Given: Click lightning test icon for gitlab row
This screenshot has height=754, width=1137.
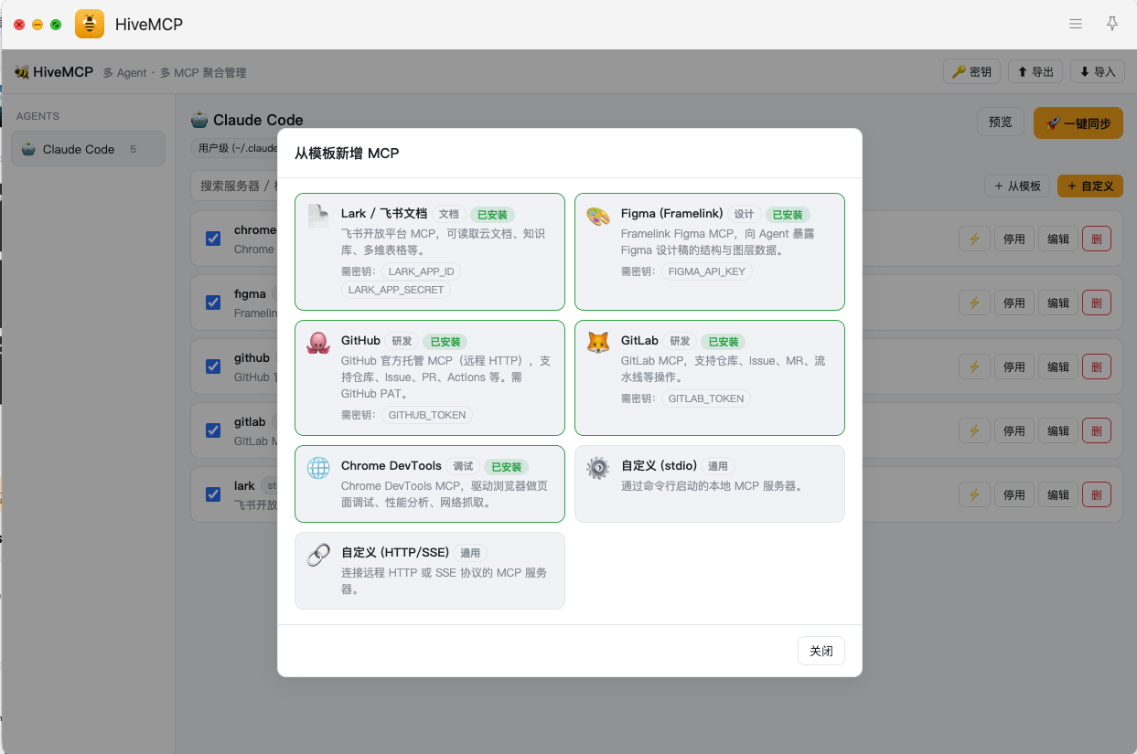Looking at the screenshot, I should [x=974, y=430].
